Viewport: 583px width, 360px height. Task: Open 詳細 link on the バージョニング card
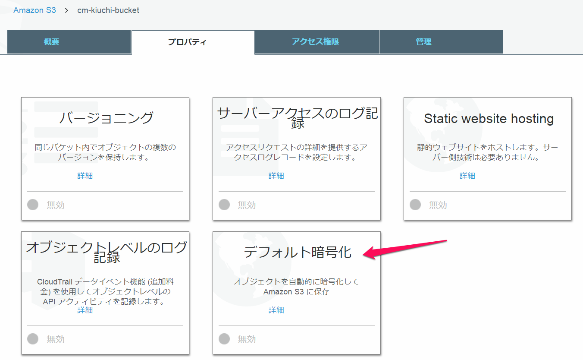coord(85,176)
